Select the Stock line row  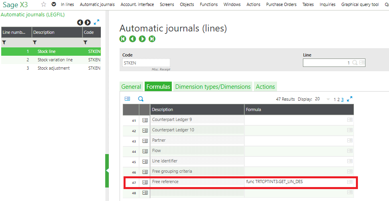click(51, 52)
